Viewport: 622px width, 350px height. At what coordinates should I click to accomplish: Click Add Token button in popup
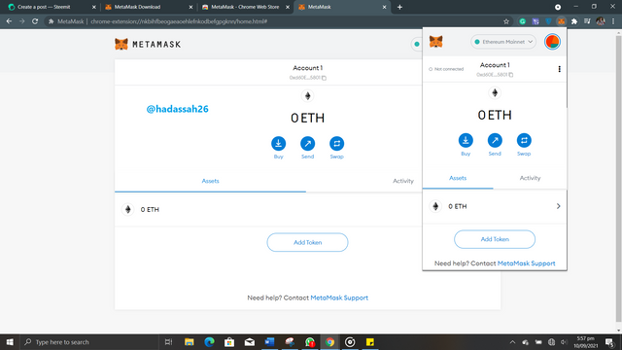coord(495,239)
